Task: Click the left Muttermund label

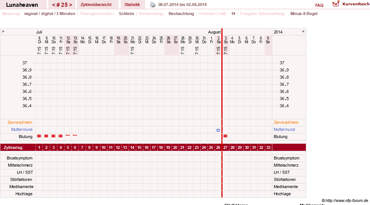Action: 22,129
